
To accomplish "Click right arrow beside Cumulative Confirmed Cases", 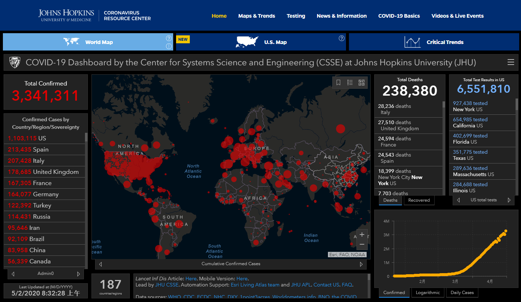I will coord(361,264).
